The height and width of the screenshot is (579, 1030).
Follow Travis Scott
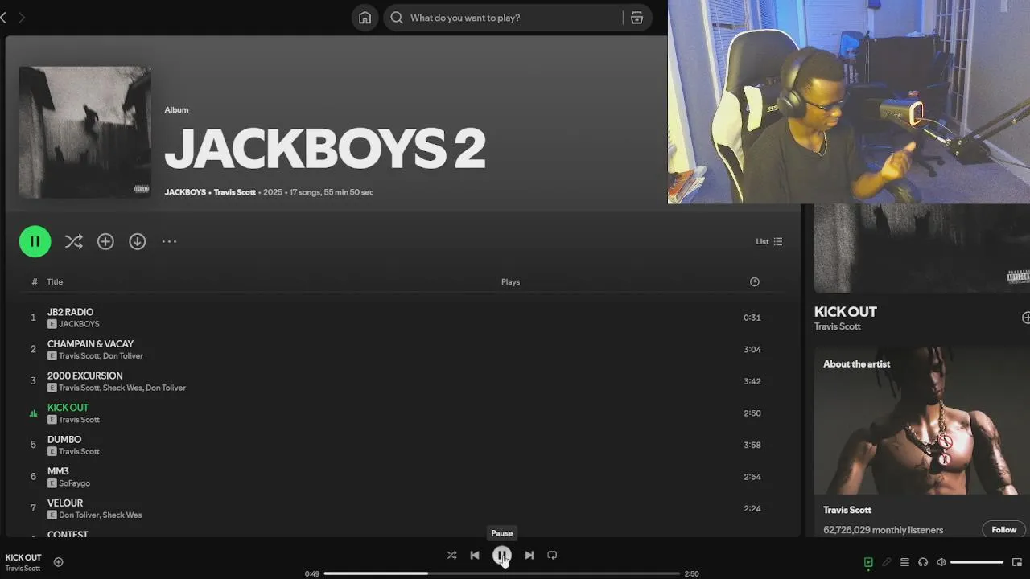tap(1003, 529)
